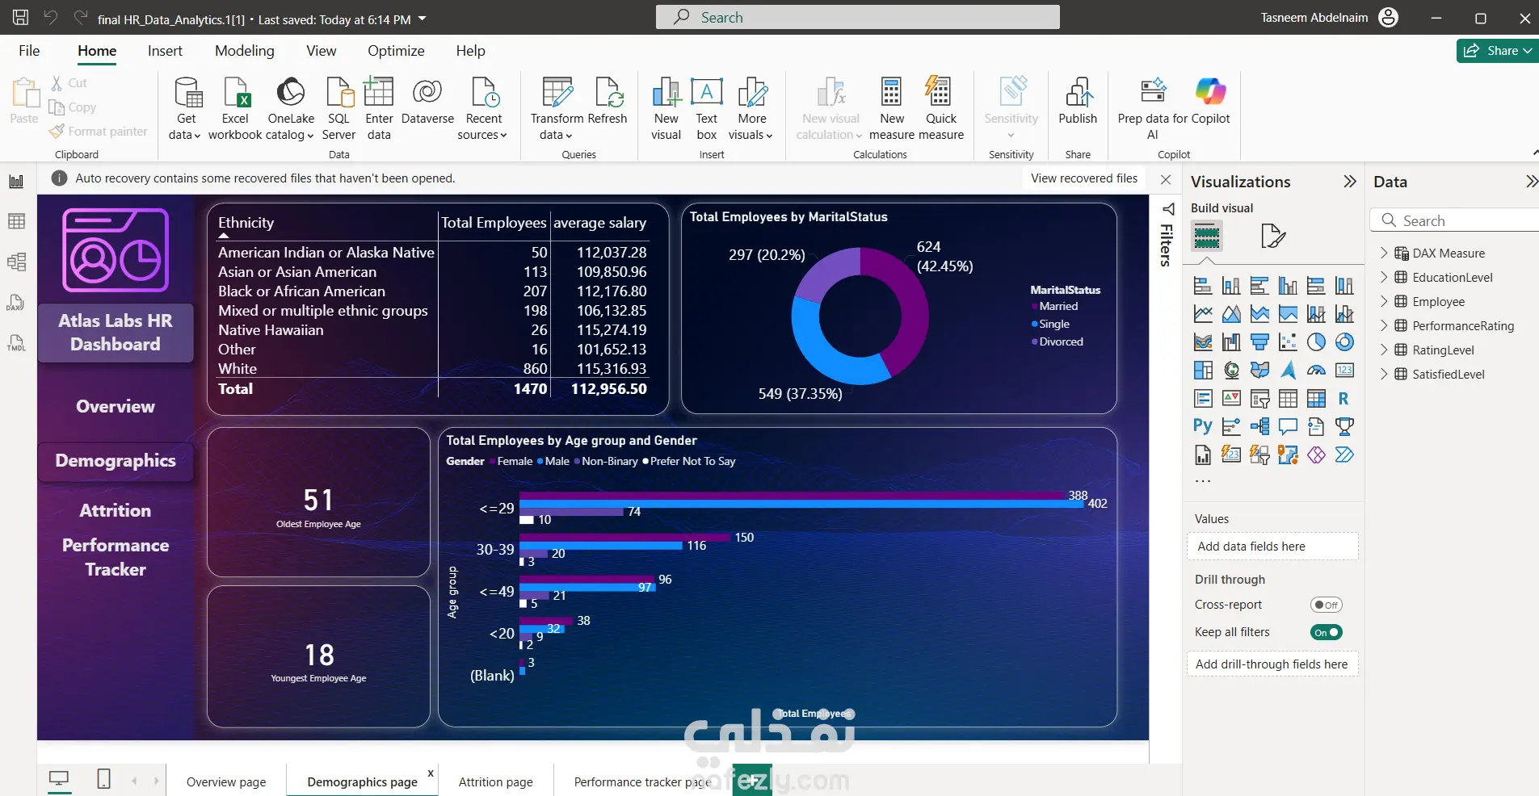The image size is (1539, 796).
Task: Click the Married legend color swatch
Action: point(1034,307)
